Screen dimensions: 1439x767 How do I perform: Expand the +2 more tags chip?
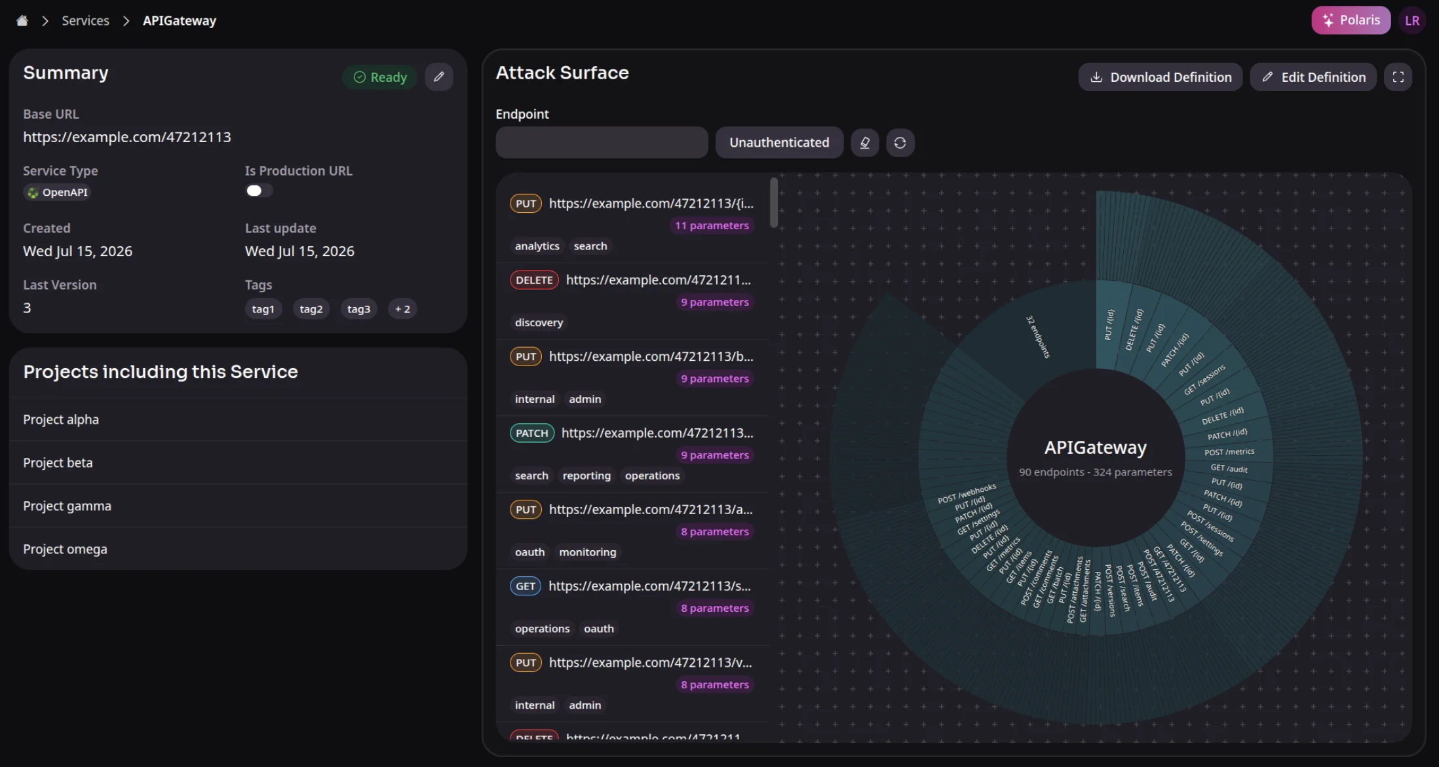click(x=402, y=309)
